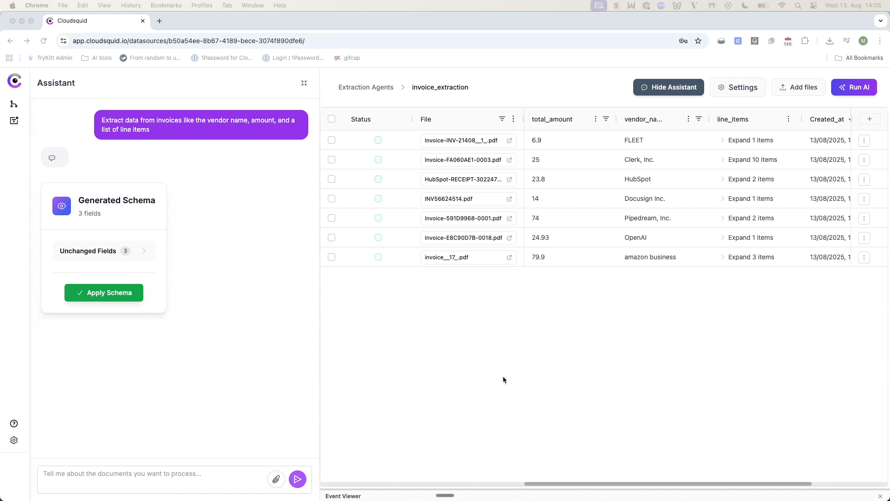Click the paperclip attach file icon
890x501 pixels.
click(x=276, y=479)
